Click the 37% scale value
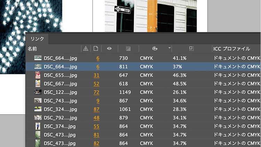 point(177,67)
